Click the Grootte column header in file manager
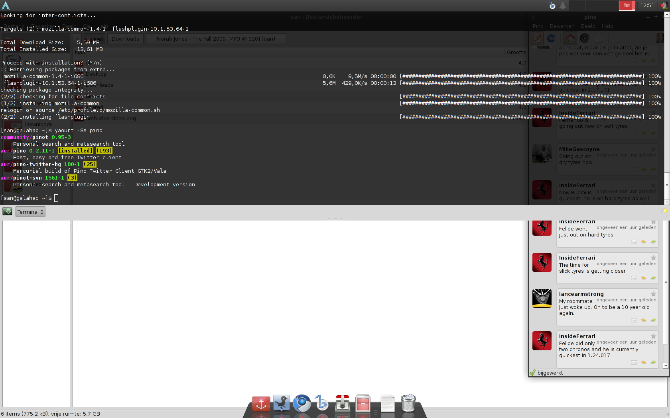Viewport: 670px width, 418px height. (x=516, y=52)
